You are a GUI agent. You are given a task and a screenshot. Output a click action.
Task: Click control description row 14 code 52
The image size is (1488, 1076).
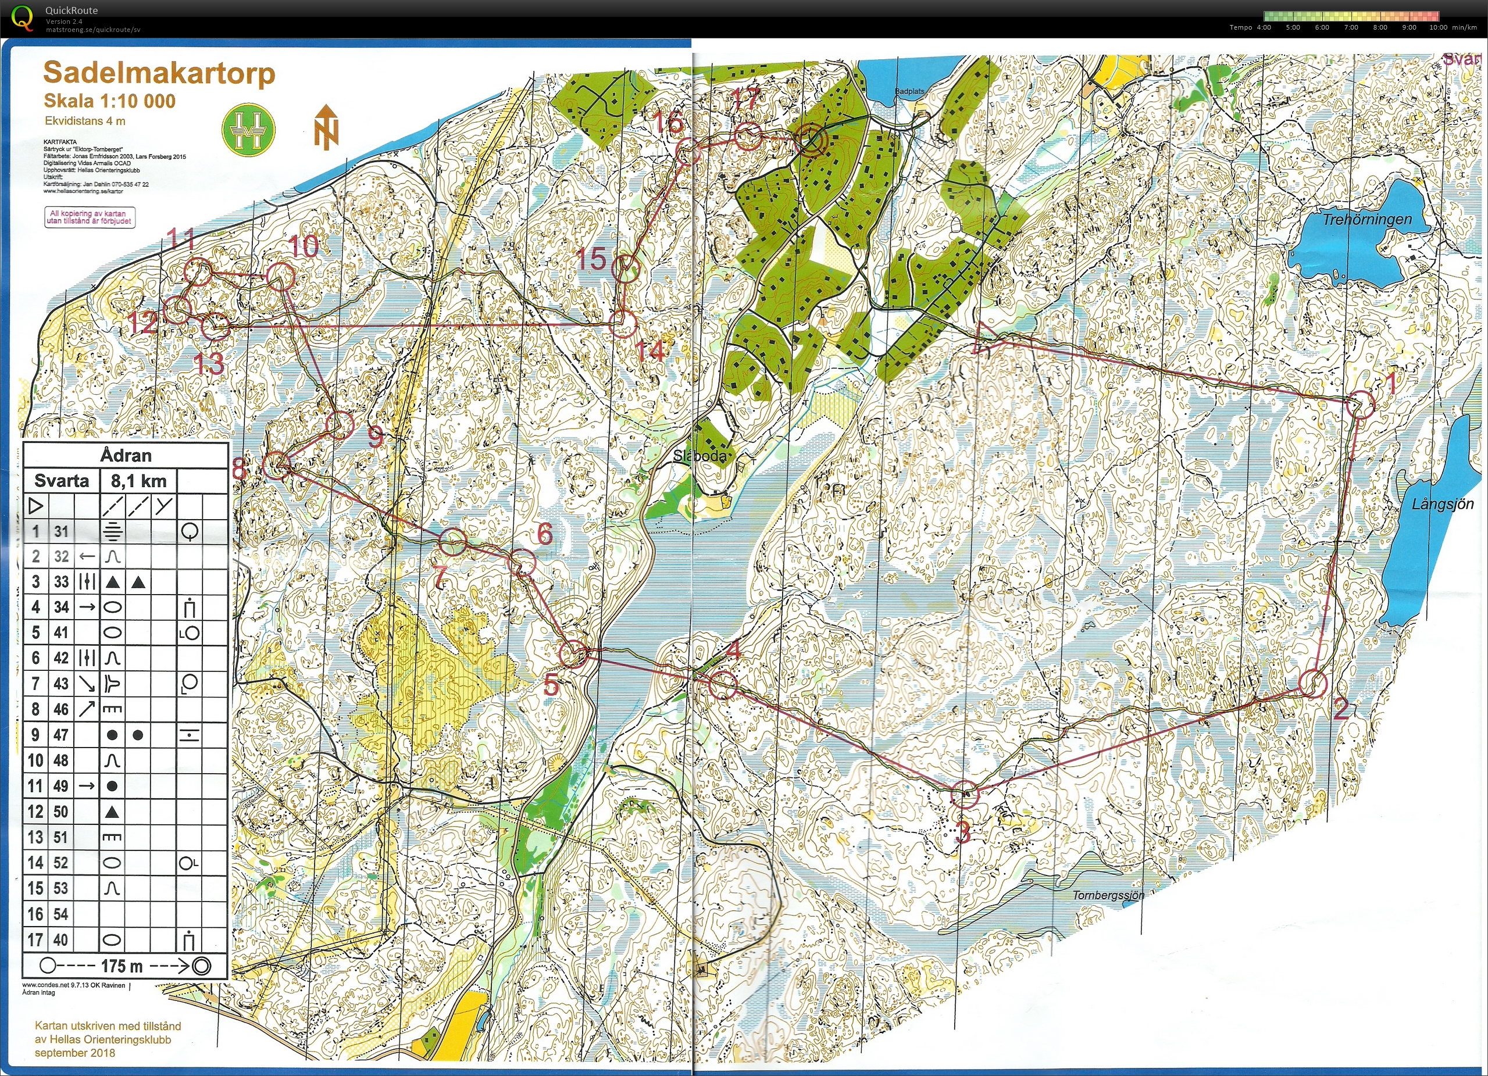point(61,863)
